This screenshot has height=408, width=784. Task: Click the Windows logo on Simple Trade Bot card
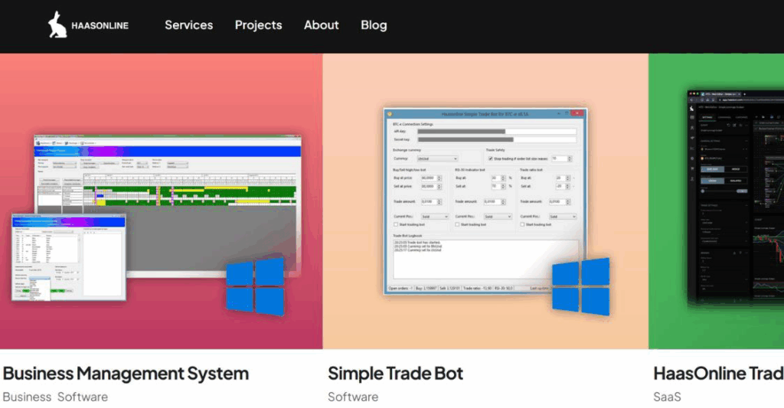(580, 286)
